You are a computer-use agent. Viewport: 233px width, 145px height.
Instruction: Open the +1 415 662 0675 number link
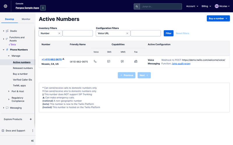point(52,60)
